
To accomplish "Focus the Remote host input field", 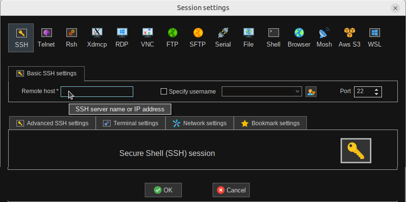I will tap(97, 92).
